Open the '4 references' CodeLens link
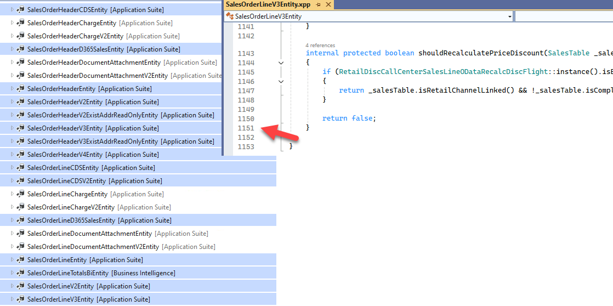The image size is (613, 306). coord(320,46)
